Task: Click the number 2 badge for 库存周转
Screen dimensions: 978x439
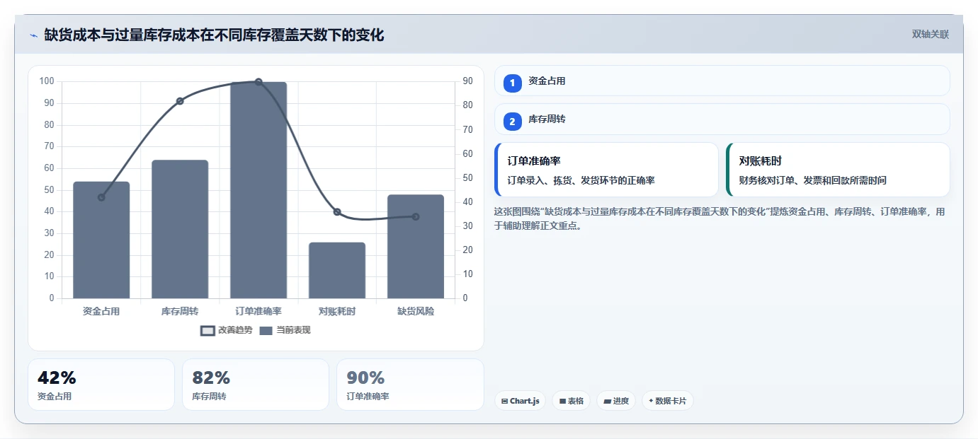Action: click(513, 122)
